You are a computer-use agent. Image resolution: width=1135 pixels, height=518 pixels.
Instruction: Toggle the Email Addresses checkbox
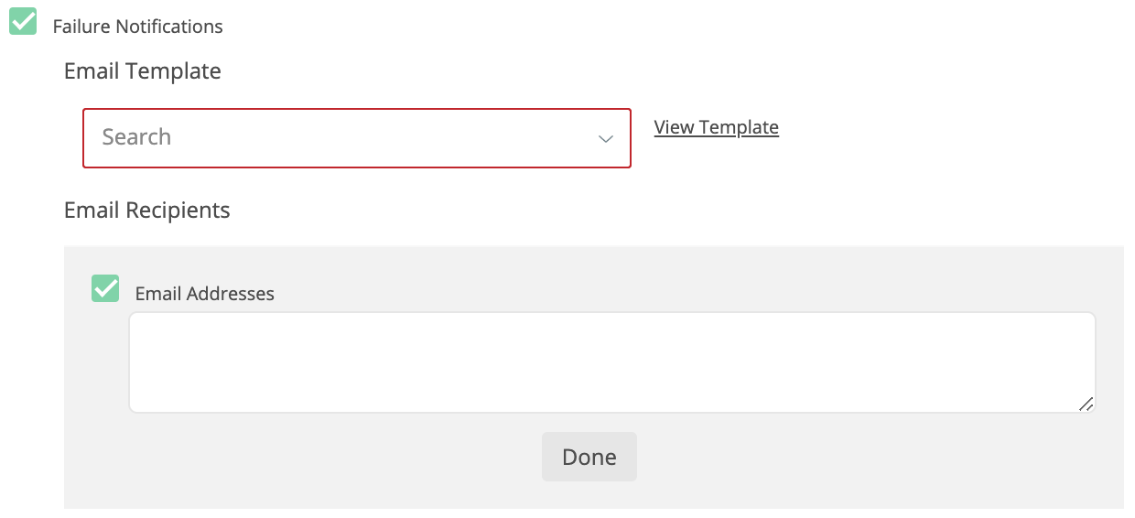[105, 288]
